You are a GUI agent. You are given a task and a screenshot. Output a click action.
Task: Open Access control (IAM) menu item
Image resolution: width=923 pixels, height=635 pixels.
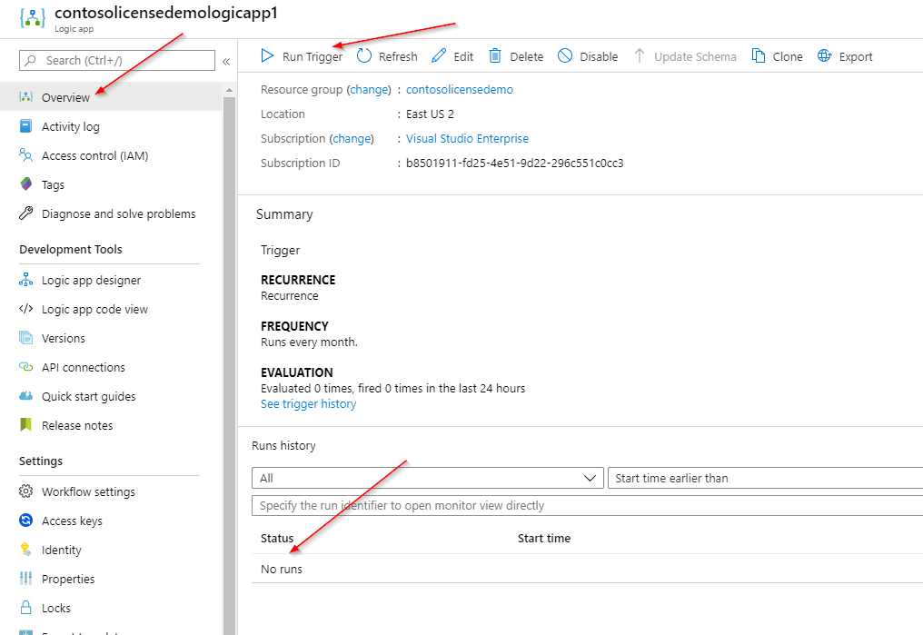click(x=94, y=156)
